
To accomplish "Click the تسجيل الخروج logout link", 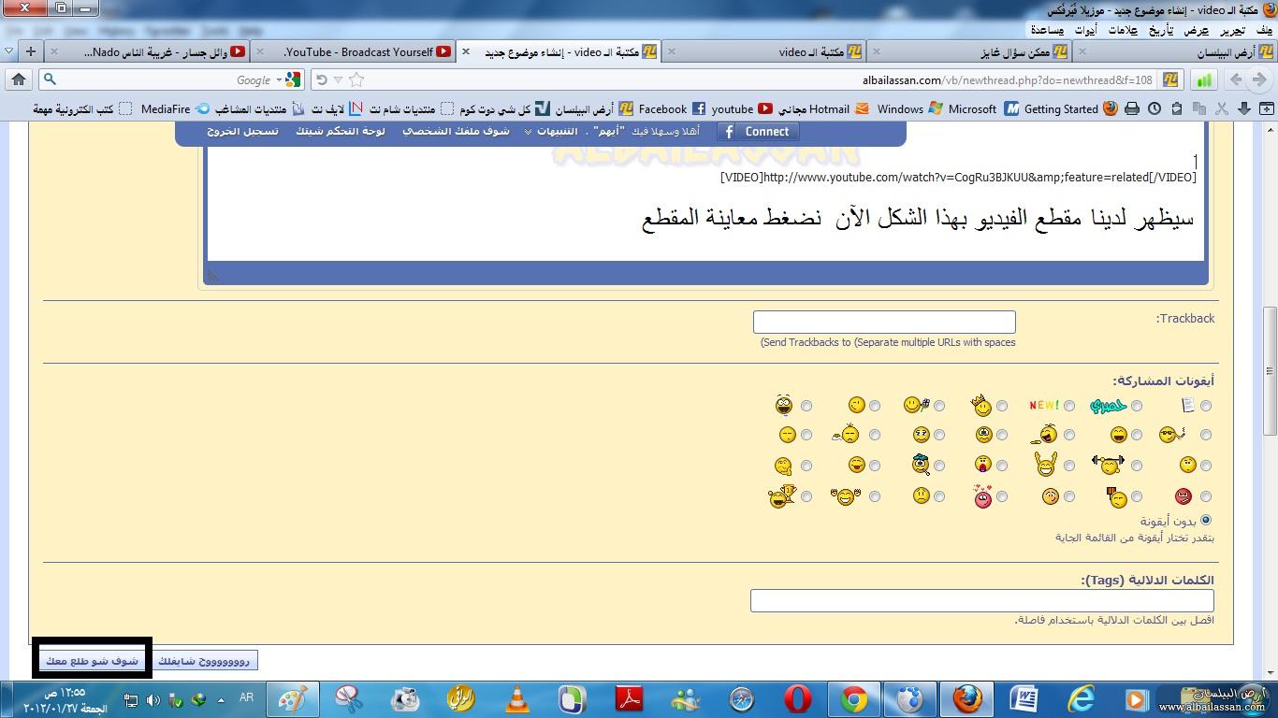I will pos(242,132).
